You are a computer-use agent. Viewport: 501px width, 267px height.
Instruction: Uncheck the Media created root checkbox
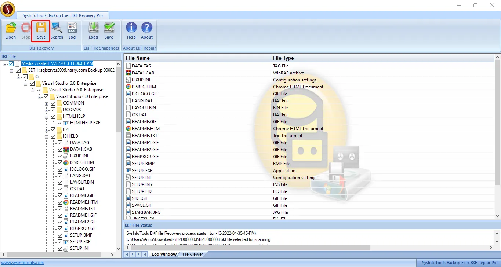point(11,63)
